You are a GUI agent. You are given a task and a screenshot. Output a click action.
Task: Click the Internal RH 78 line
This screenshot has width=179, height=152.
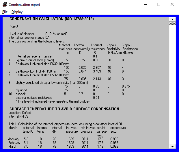click(x=18, y=116)
